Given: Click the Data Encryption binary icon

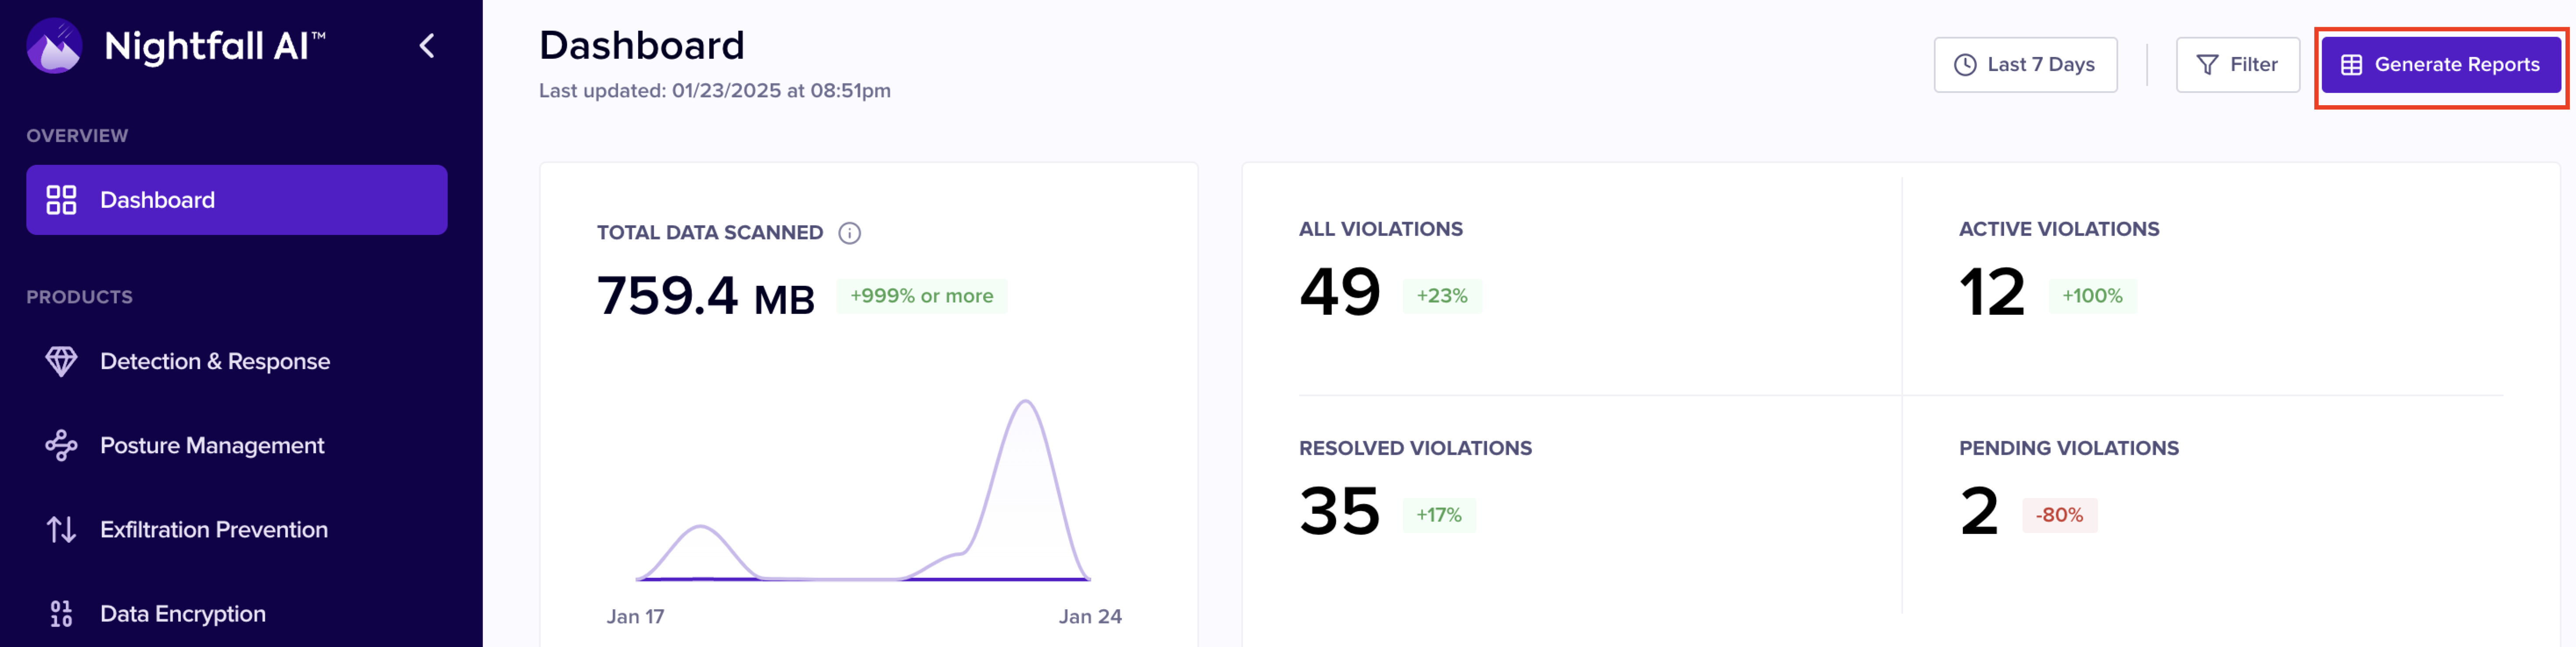Looking at the screenshot, I should click(x=61, y=613).
